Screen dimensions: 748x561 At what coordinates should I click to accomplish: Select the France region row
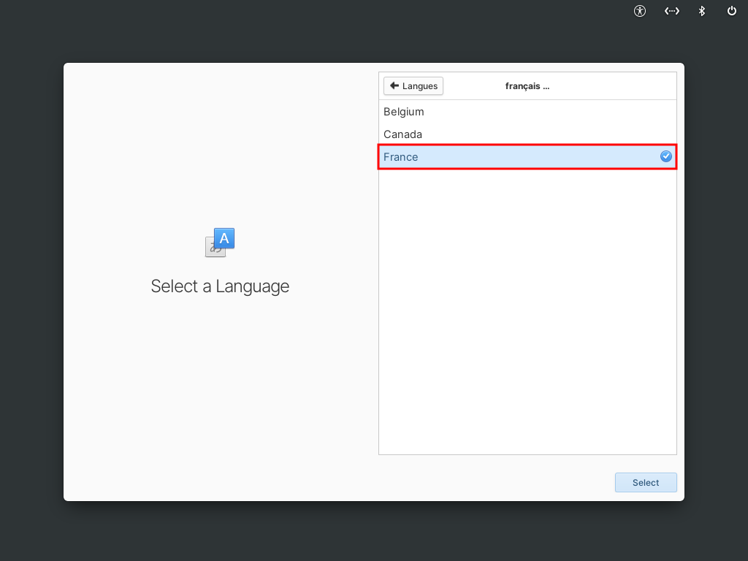pyautogui.click(x=527, y=157)
